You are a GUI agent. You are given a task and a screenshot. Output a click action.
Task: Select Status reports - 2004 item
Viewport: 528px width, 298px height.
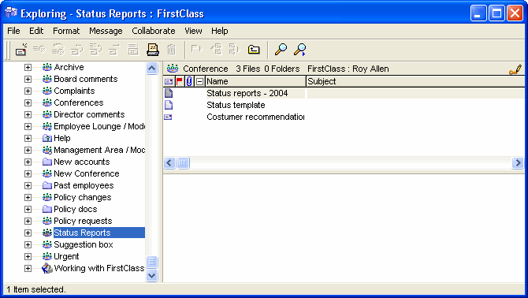(x=247, y=93)
